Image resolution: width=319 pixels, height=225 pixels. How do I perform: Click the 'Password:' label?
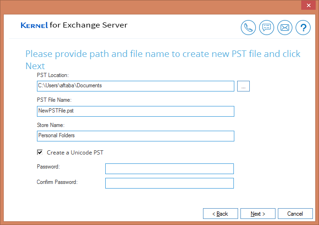[49, 167]
